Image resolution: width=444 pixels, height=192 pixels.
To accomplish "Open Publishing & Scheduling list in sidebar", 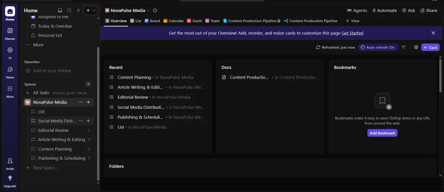I will point(61,158).
